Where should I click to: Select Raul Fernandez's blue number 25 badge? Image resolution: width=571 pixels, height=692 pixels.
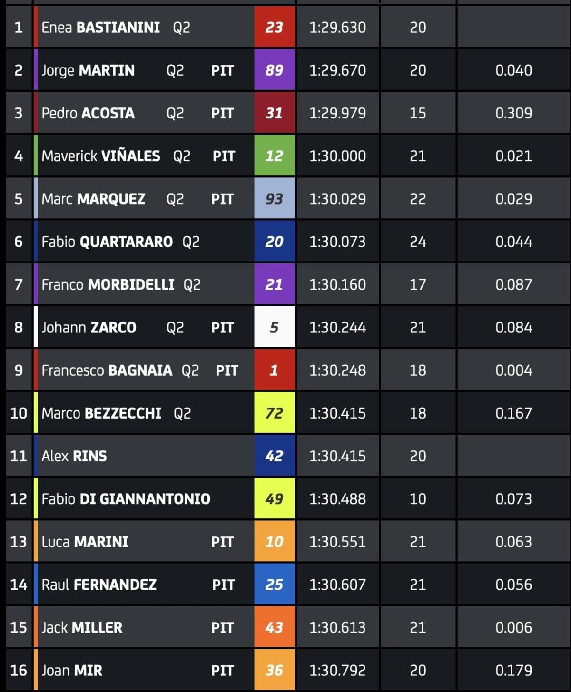275,585
